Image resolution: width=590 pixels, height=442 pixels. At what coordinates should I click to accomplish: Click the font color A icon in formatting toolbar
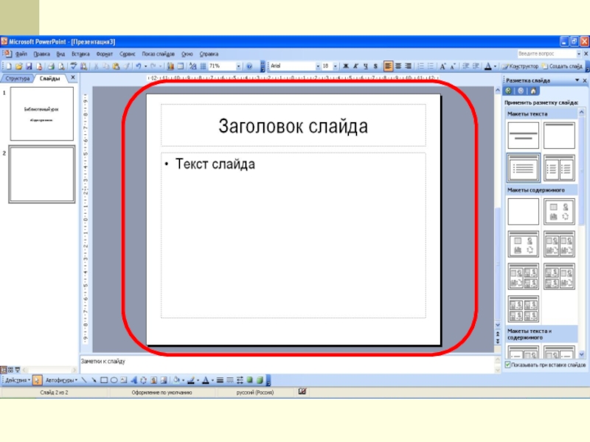[488, 66]
